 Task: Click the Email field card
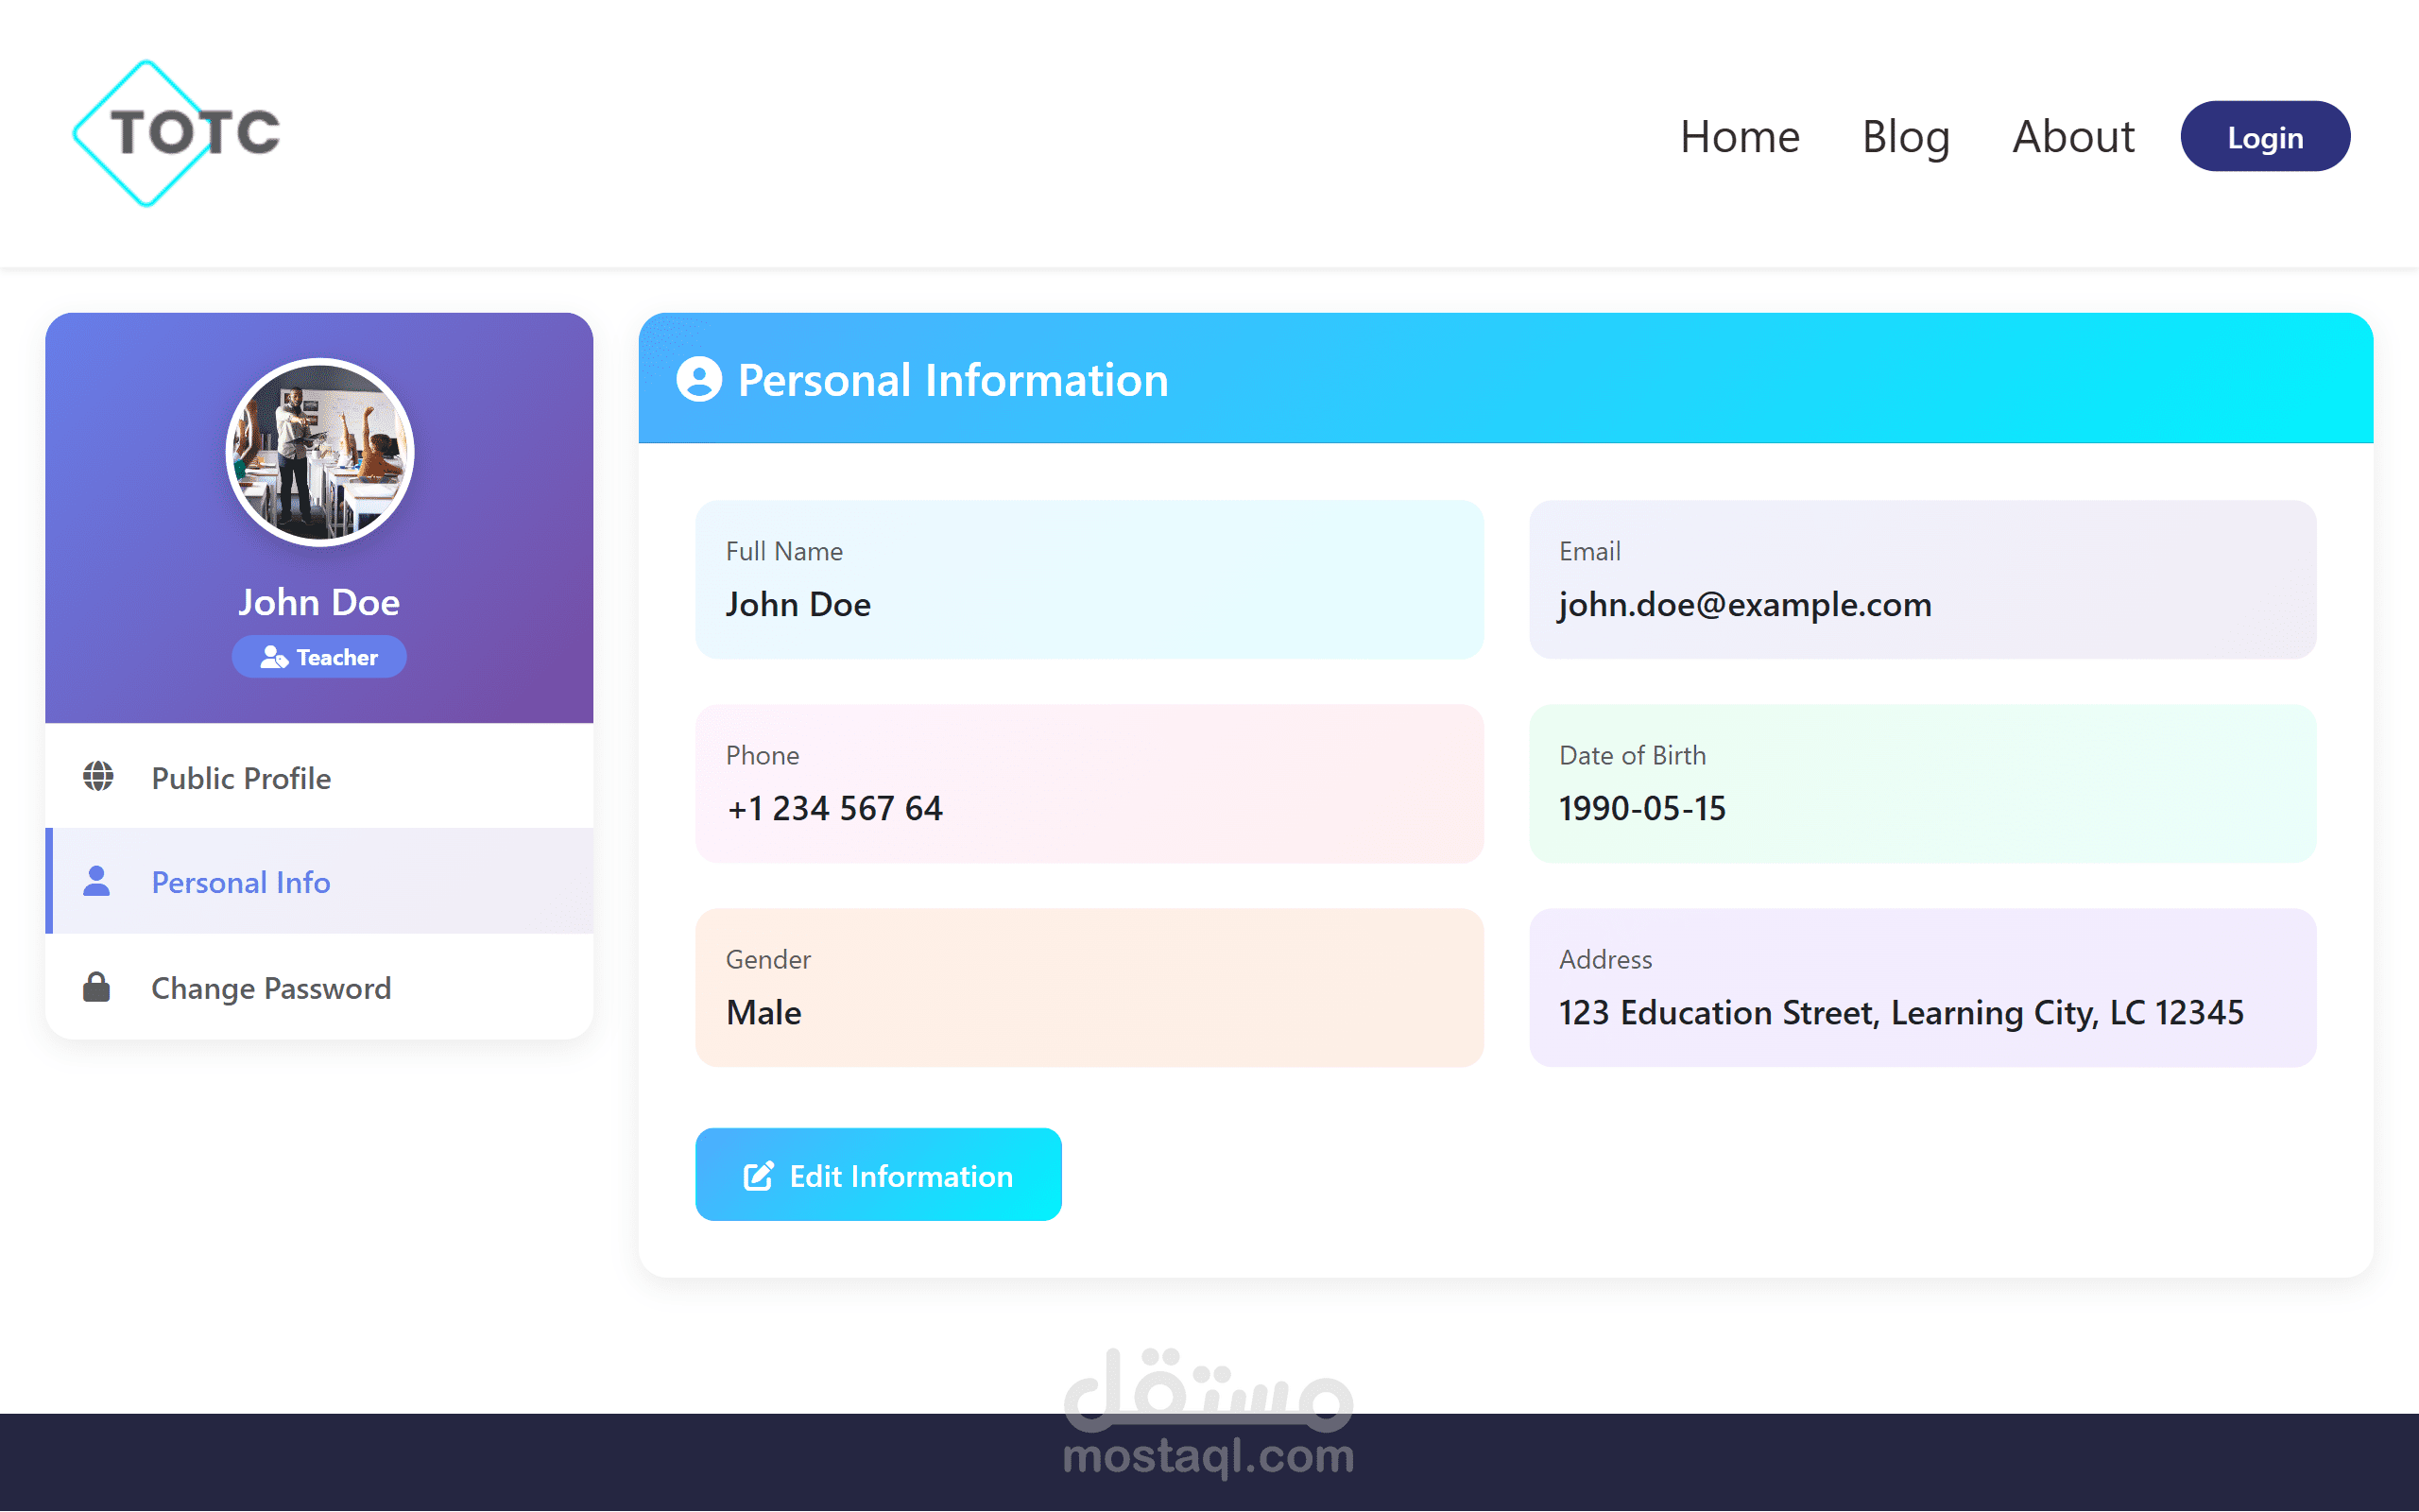tap(1921, 579)
